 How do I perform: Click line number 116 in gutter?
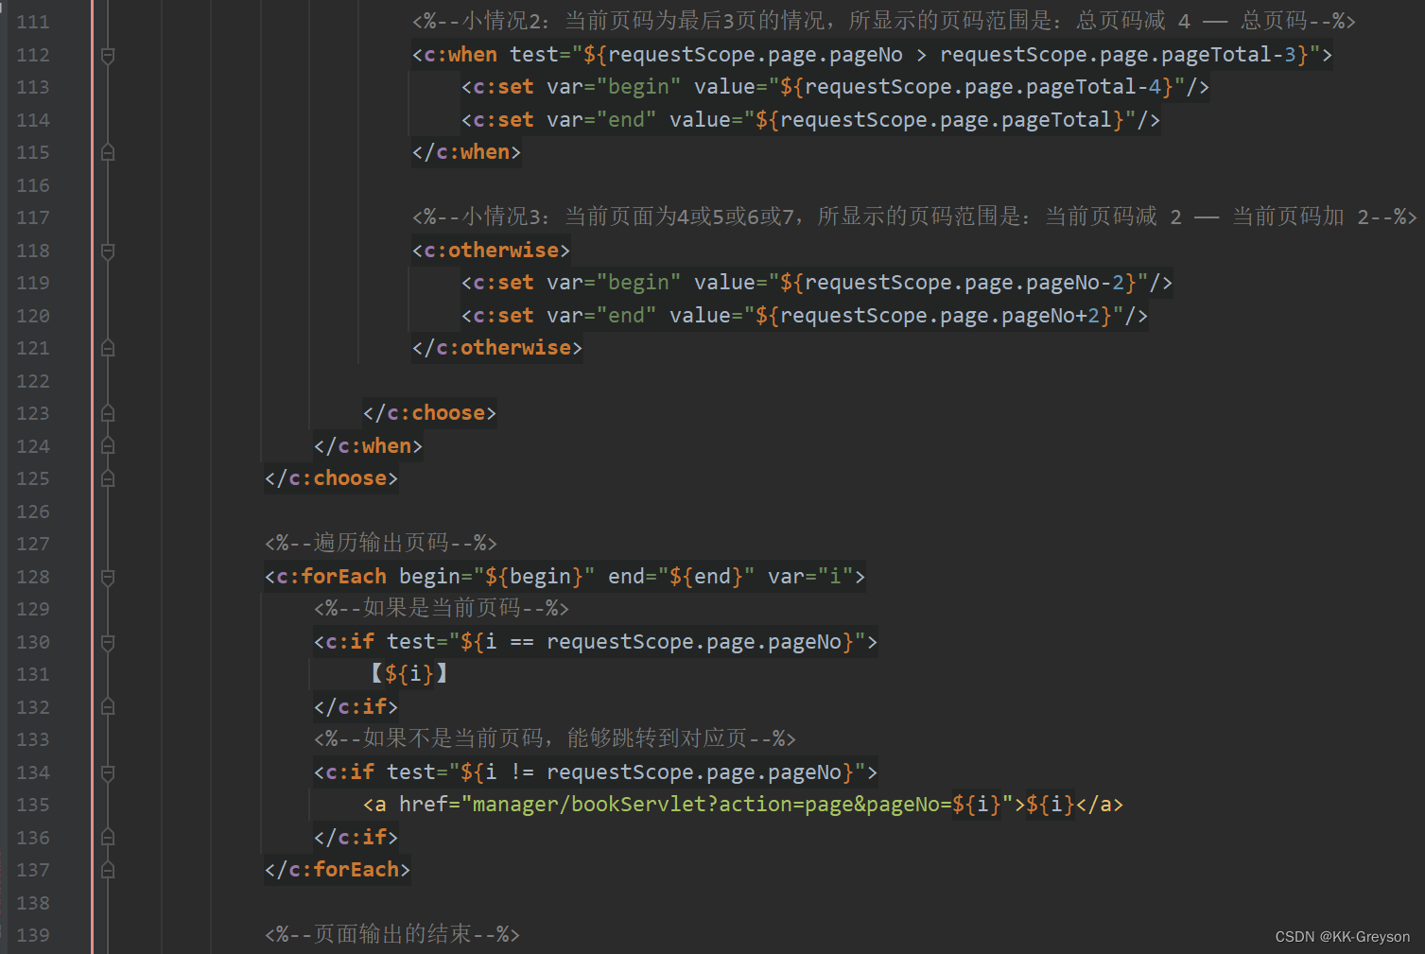(x=33, y=185)
